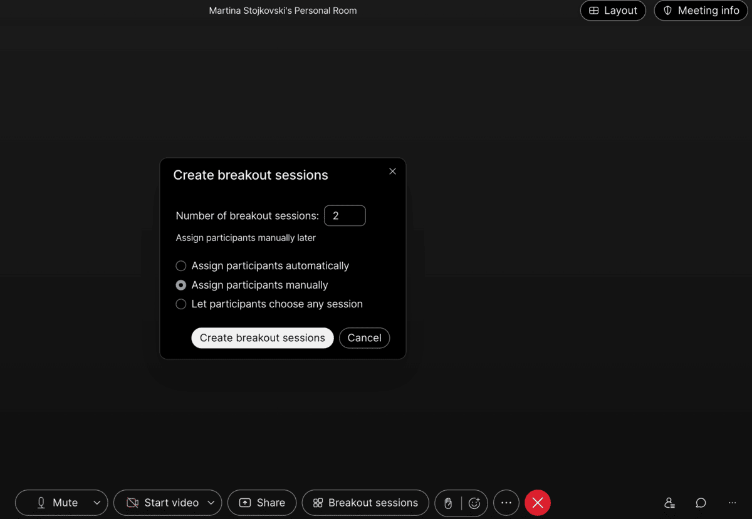Click the microphone icon inside the Mute button
The width and height of the screenshot is (752, 519).
41,503
